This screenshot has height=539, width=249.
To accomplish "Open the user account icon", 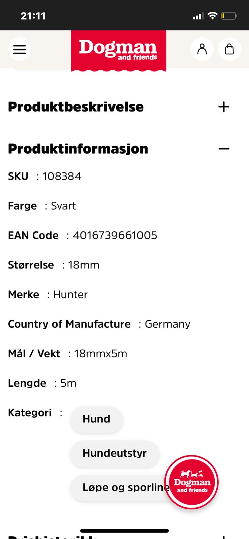I will point(202,49).
